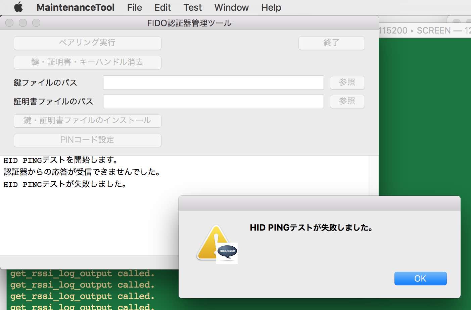Click the PINコード設定 button

click(x=87, y=140)
